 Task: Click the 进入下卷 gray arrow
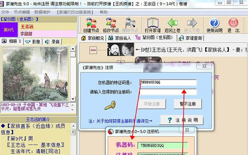click(x=192, y=23)
